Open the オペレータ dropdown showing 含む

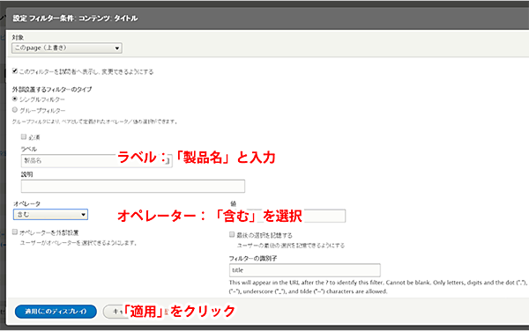click(x=50, y=215)
